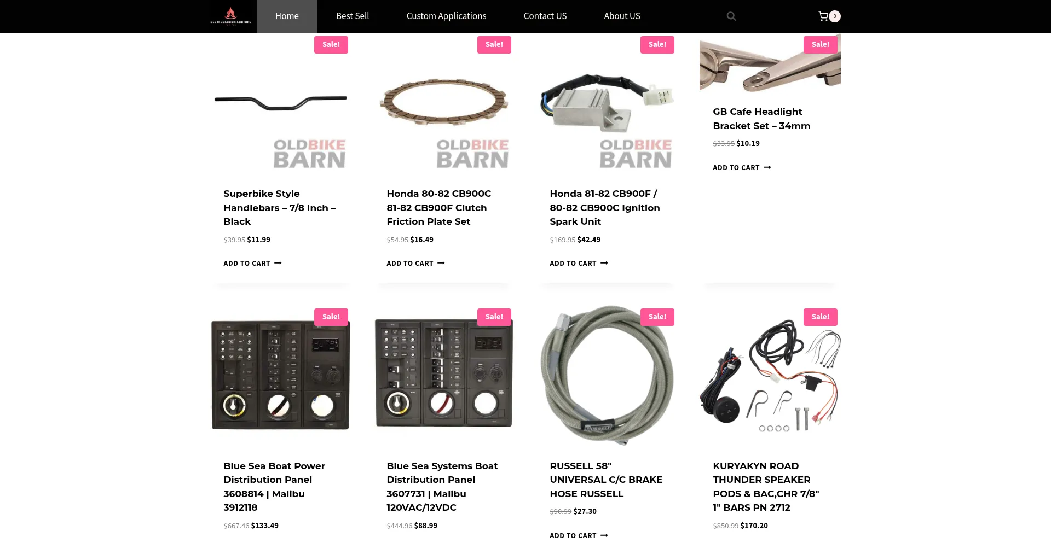The height and width of the screenshot is (543, 1051).
Task: Open the About US page
Action: point(622,16)
